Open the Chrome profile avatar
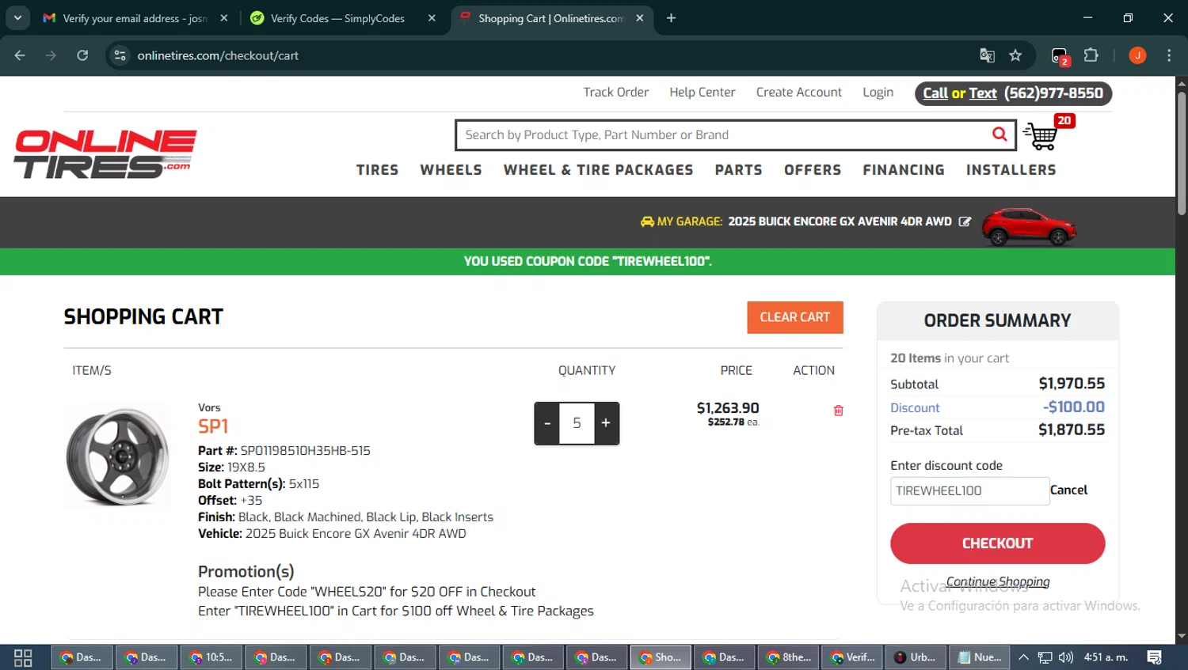Viewport: 1188px width, 670px height. pyautogui.click(x=1137, y=55)
